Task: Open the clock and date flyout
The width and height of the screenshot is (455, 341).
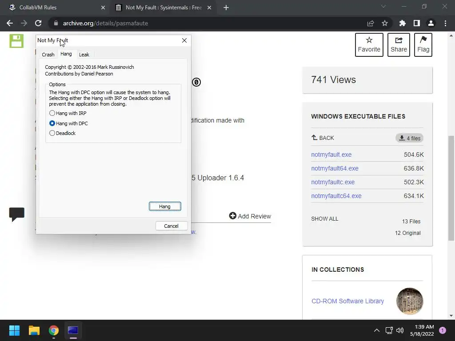Action: pos(422,330)
